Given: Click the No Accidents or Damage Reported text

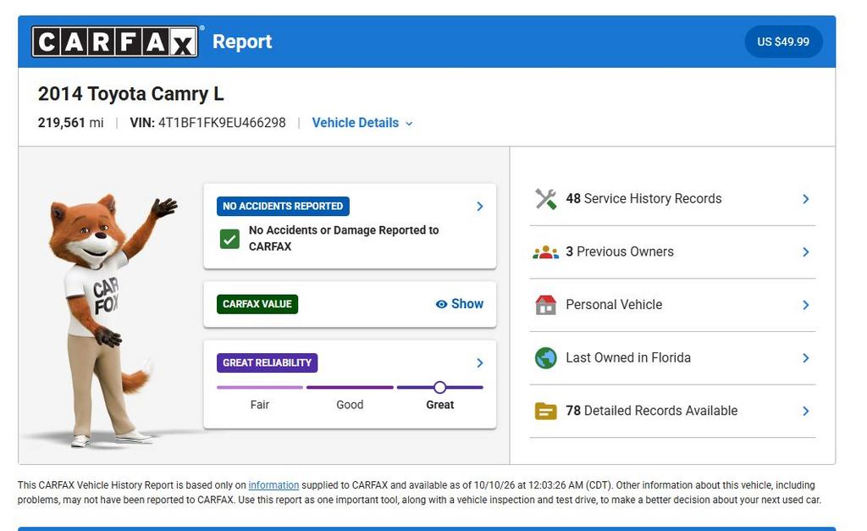Looking at the screenshot, I should (344, 238).
